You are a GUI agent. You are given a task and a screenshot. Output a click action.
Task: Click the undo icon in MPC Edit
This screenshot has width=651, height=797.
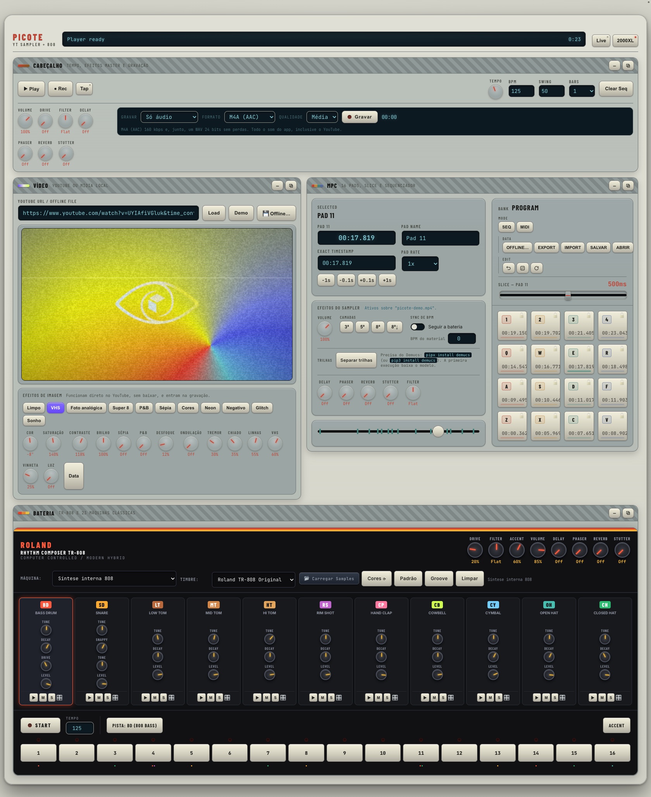508,268
